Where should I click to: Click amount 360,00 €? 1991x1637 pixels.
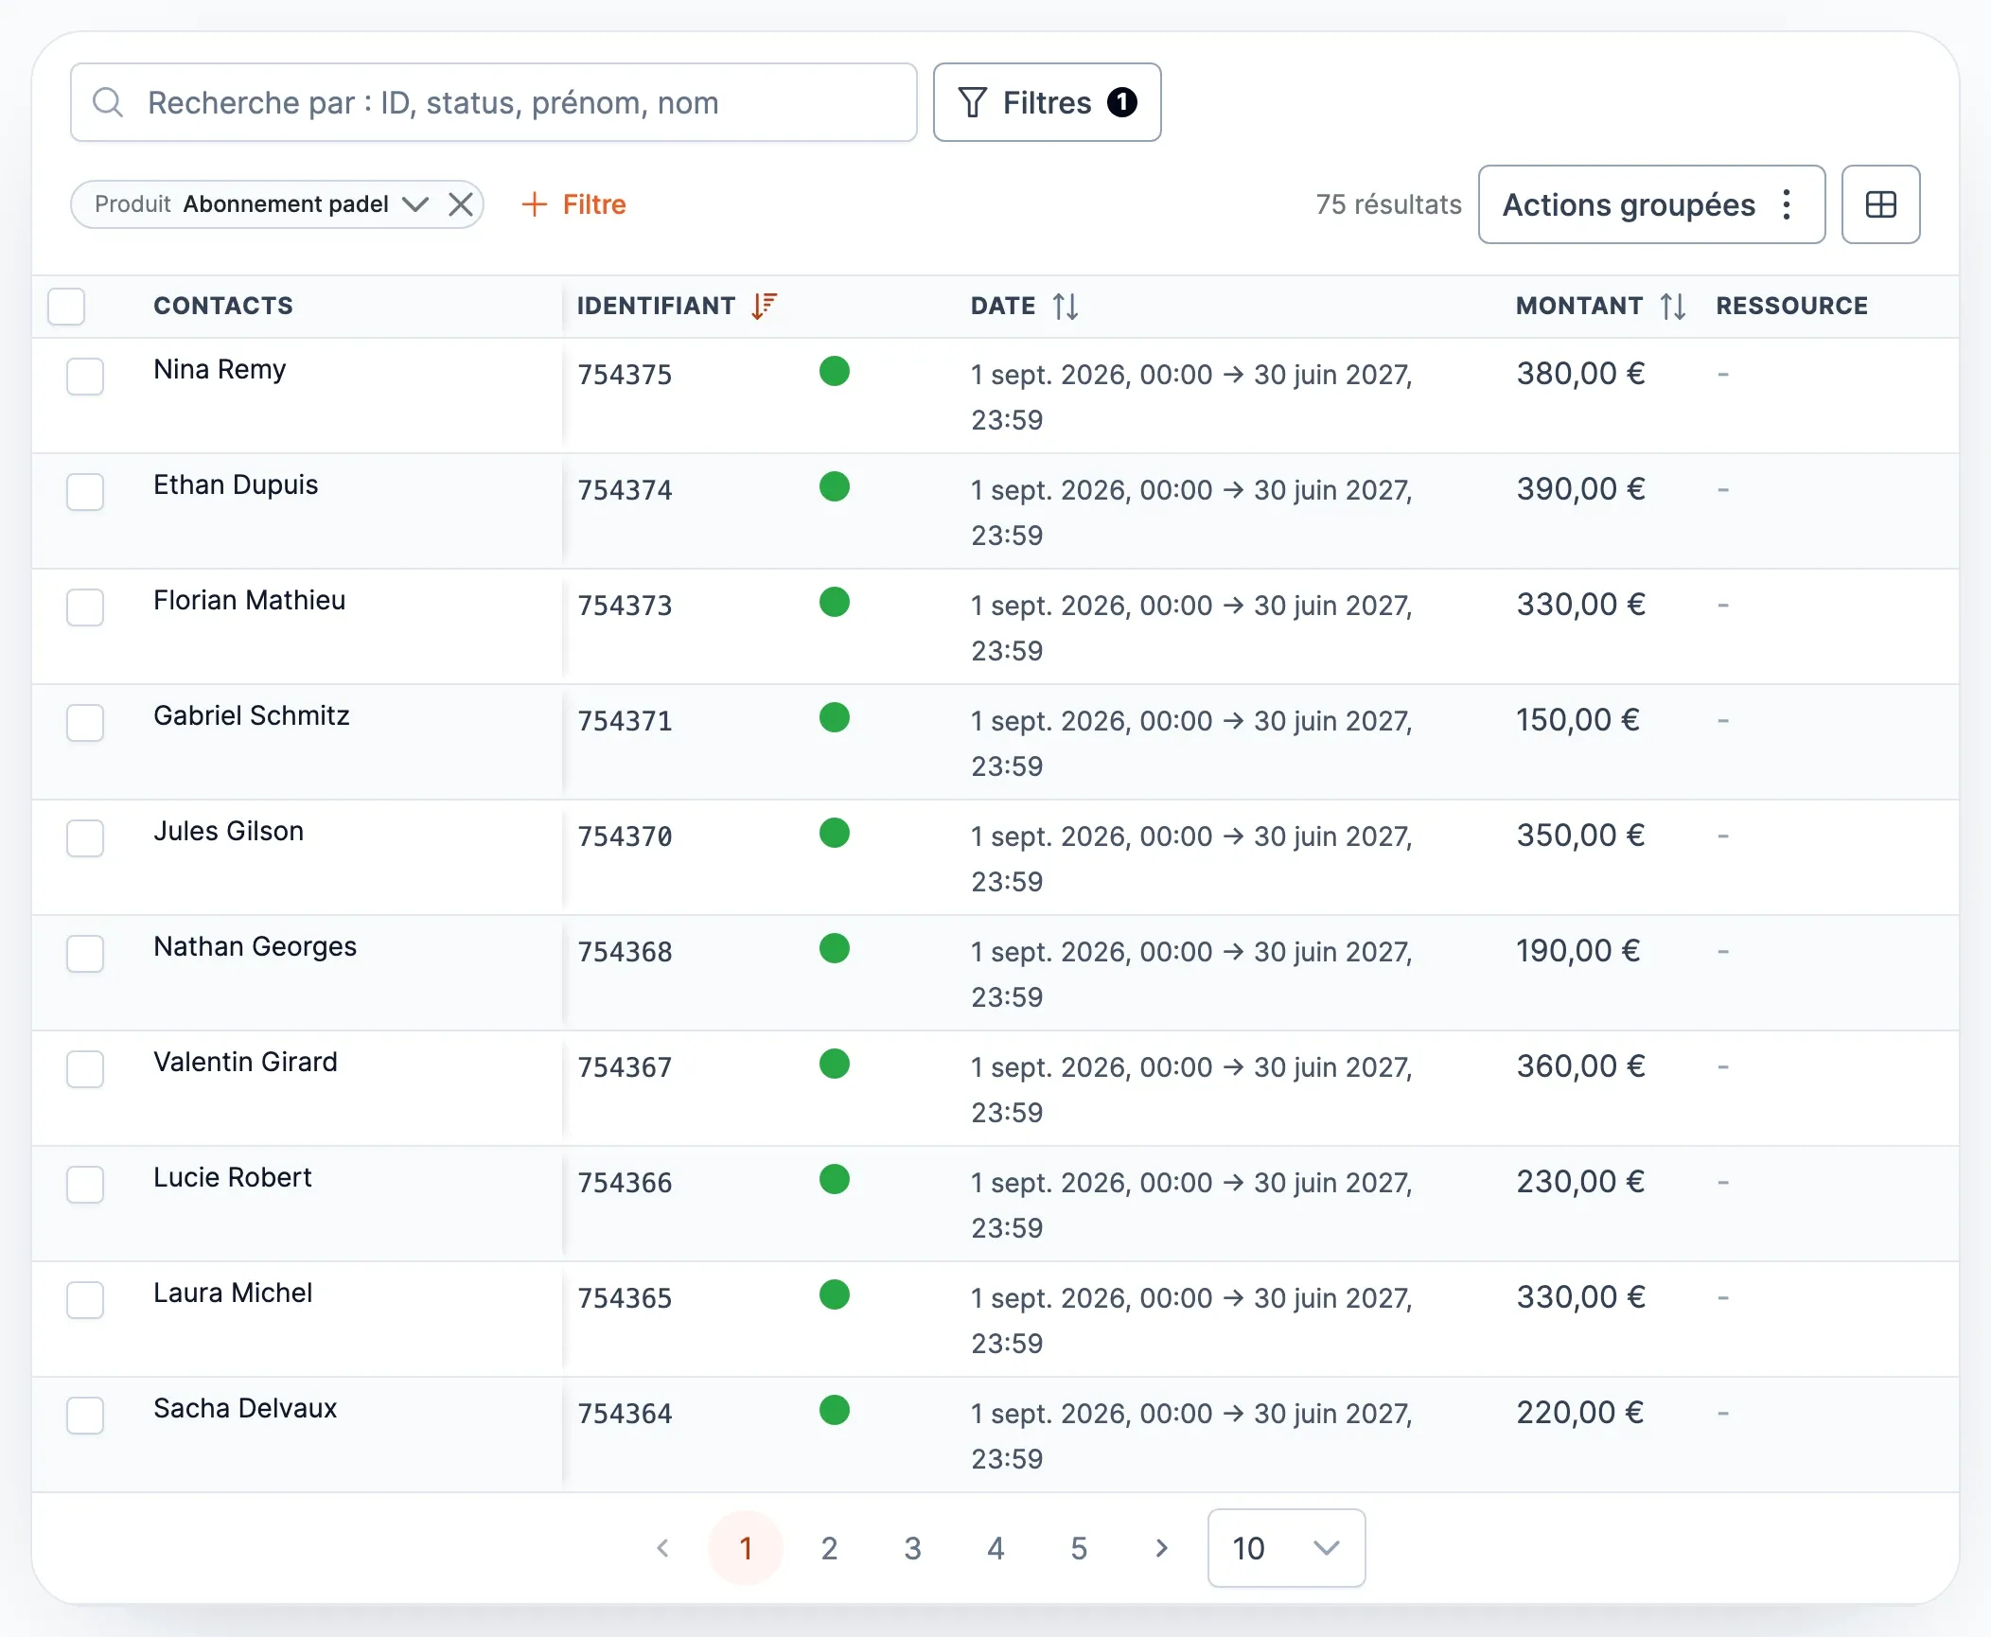pos(1580,1066)
